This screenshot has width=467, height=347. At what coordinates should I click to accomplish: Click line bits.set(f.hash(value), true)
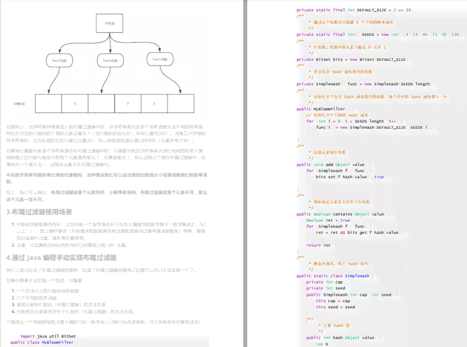click(x=352, y=177)
